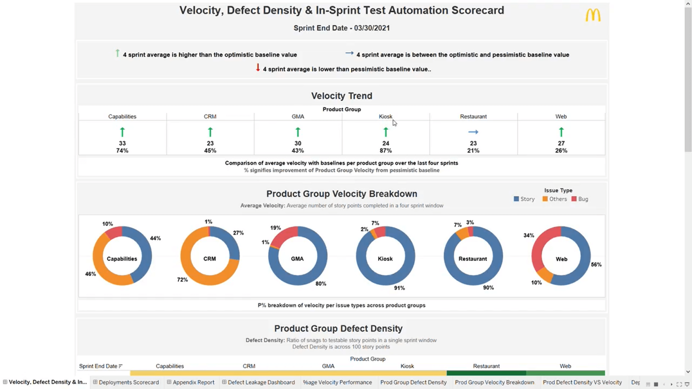Click the next sheet arrow in the status bar
The height and width of the screenshot is (389, 692).
(x=672, y=384)
